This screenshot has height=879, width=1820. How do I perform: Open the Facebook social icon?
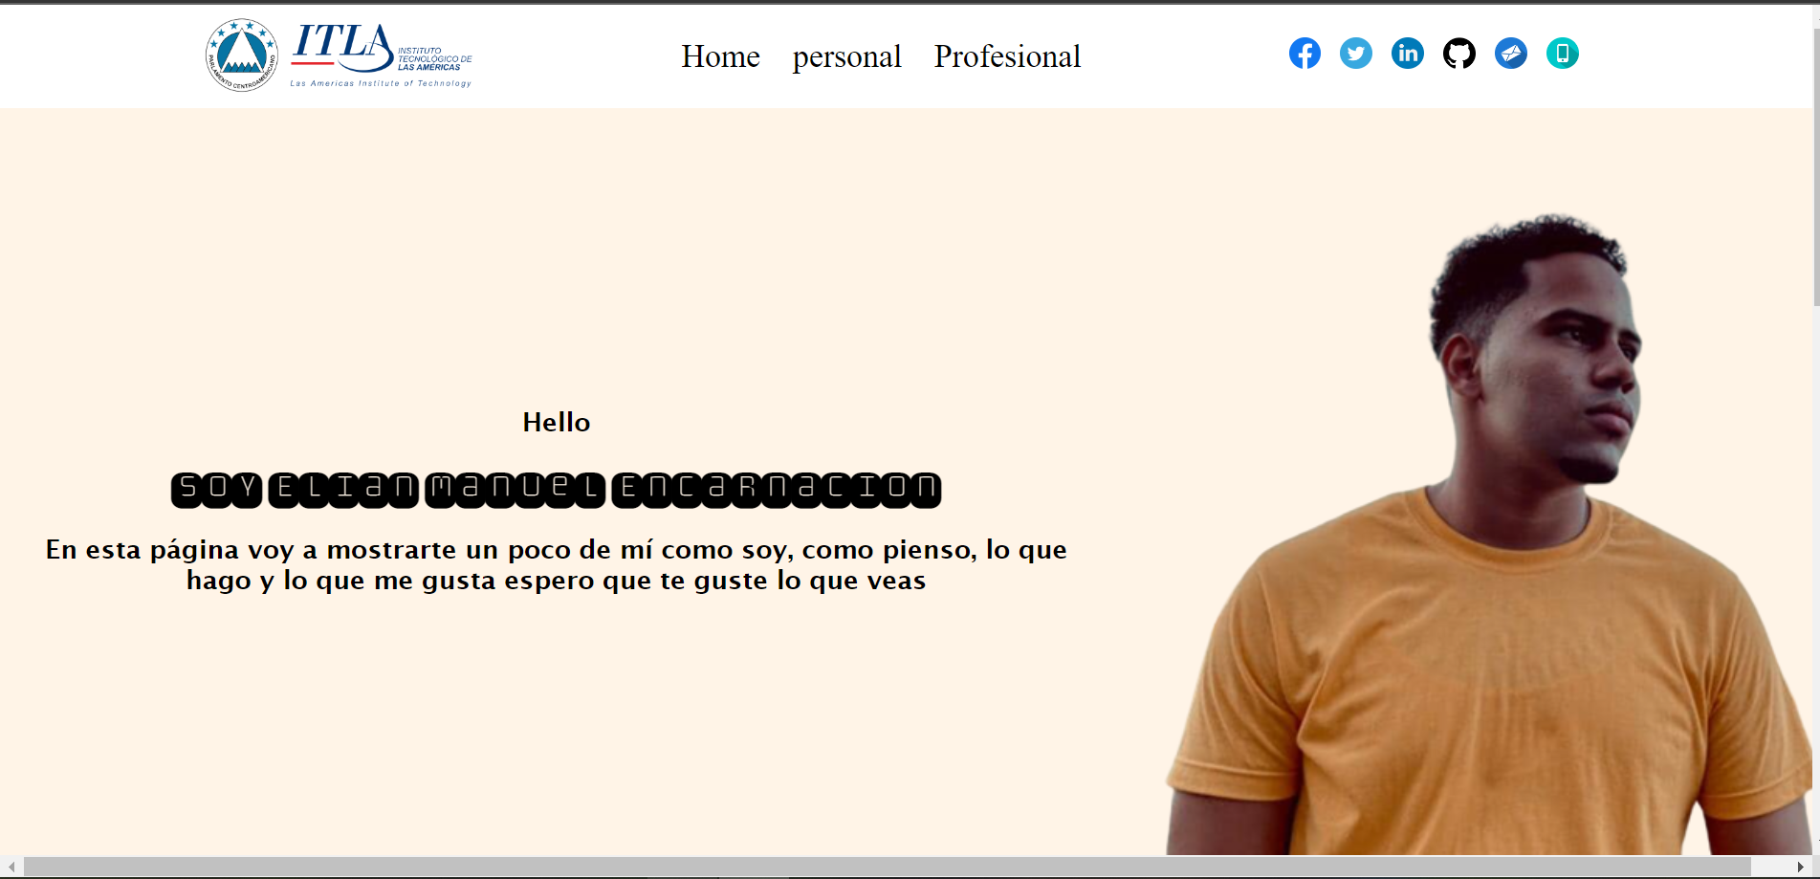(x=1305, y=54)
